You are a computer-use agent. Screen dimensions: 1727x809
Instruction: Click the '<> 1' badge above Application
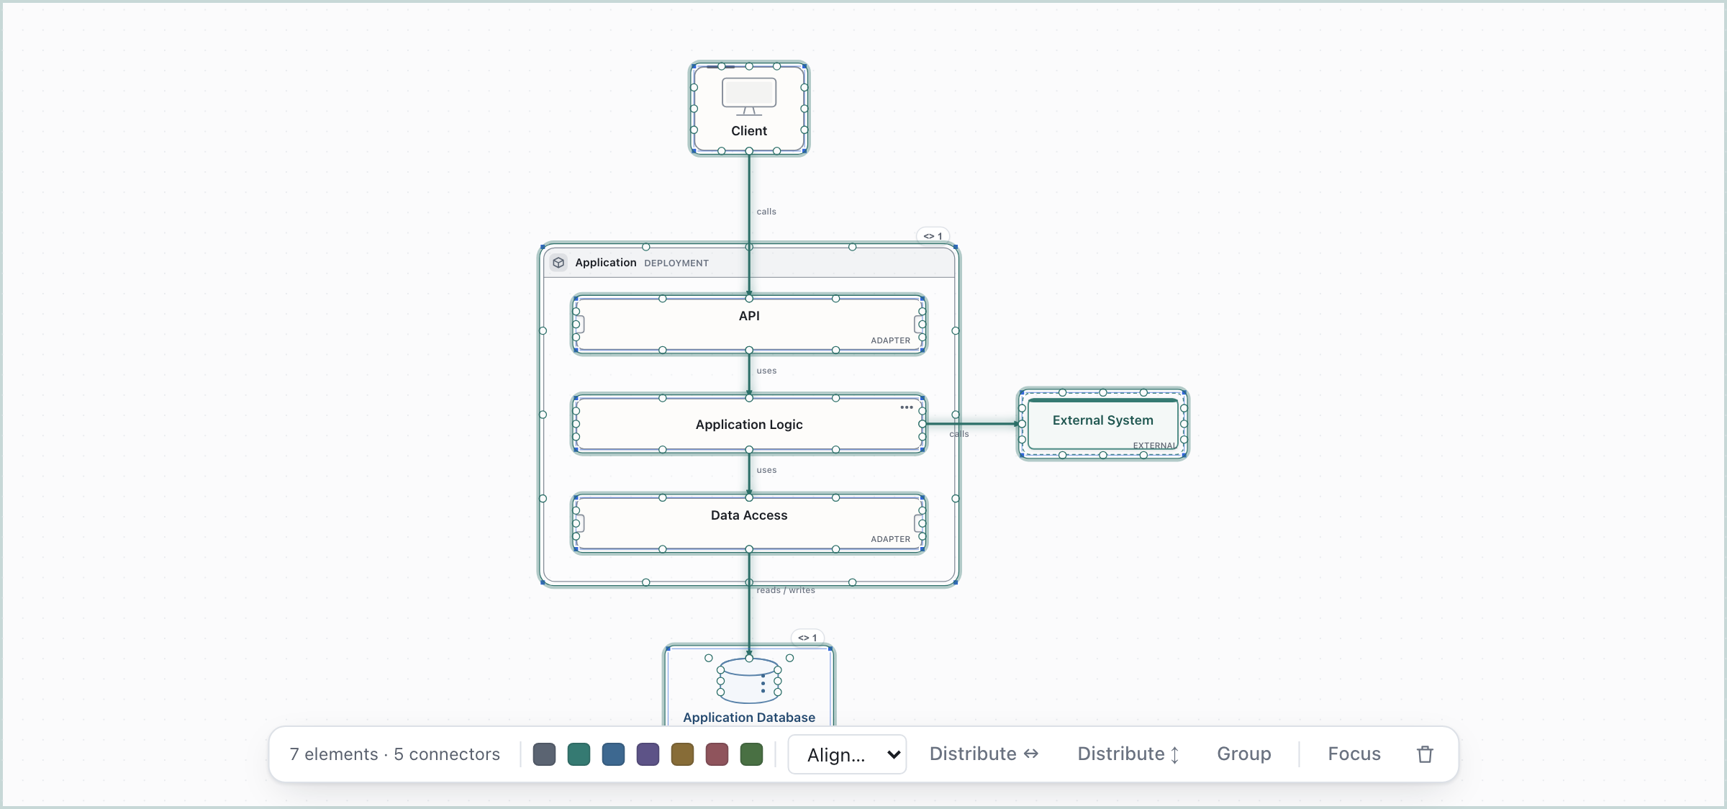pos(933,236)
